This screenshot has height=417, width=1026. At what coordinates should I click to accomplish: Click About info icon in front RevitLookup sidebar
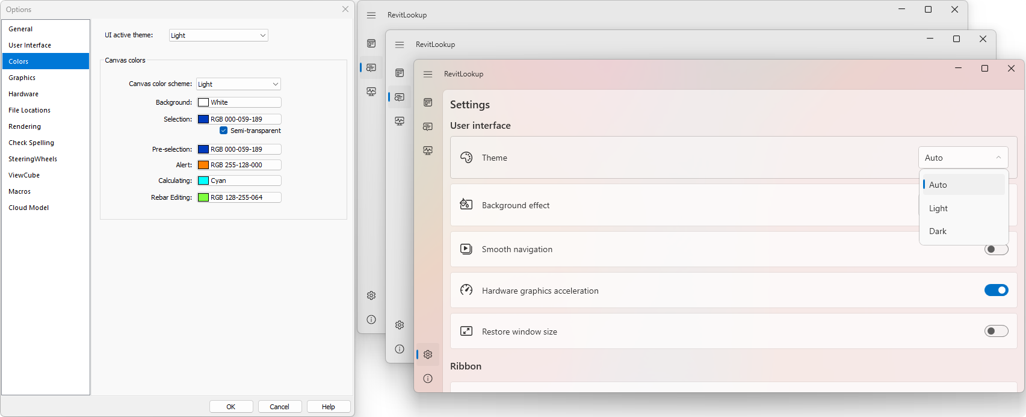click(x=428, y=378)
